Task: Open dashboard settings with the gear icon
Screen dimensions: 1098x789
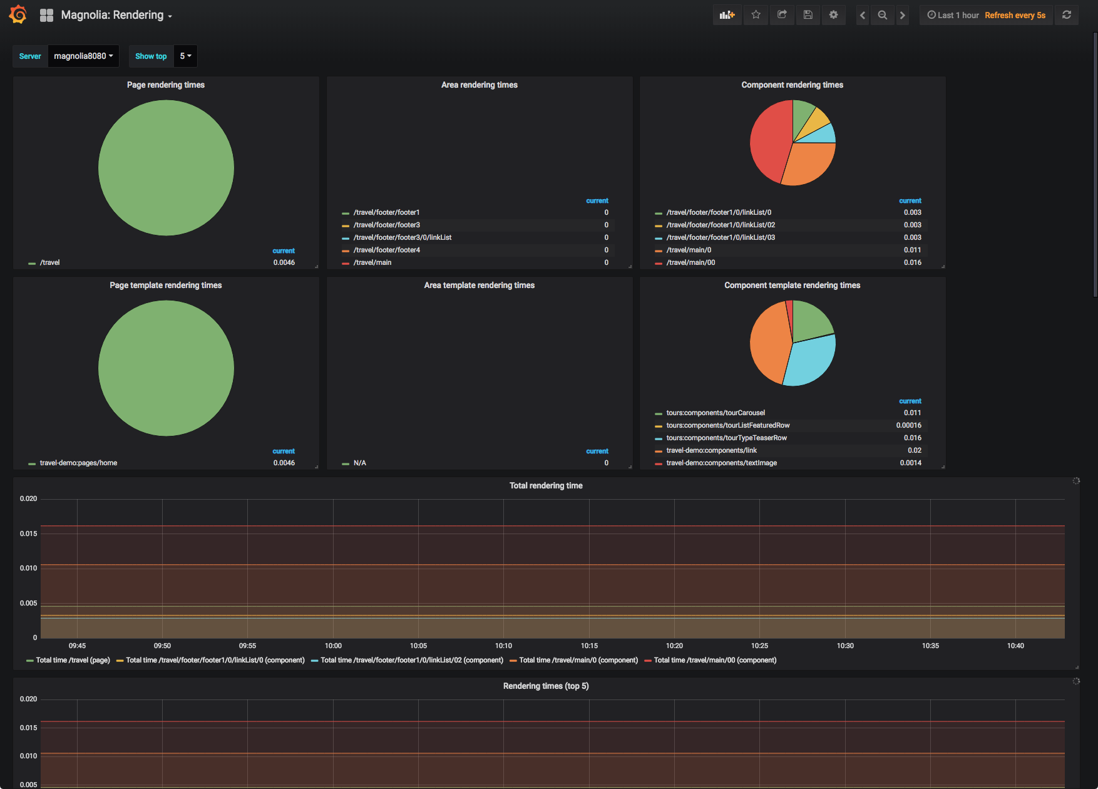Action: [x=833, y=14]
